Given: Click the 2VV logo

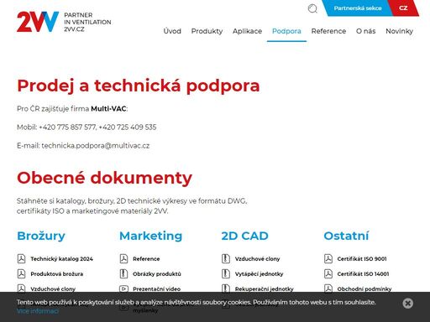Looking at the screenshot, I should point(38,22).
